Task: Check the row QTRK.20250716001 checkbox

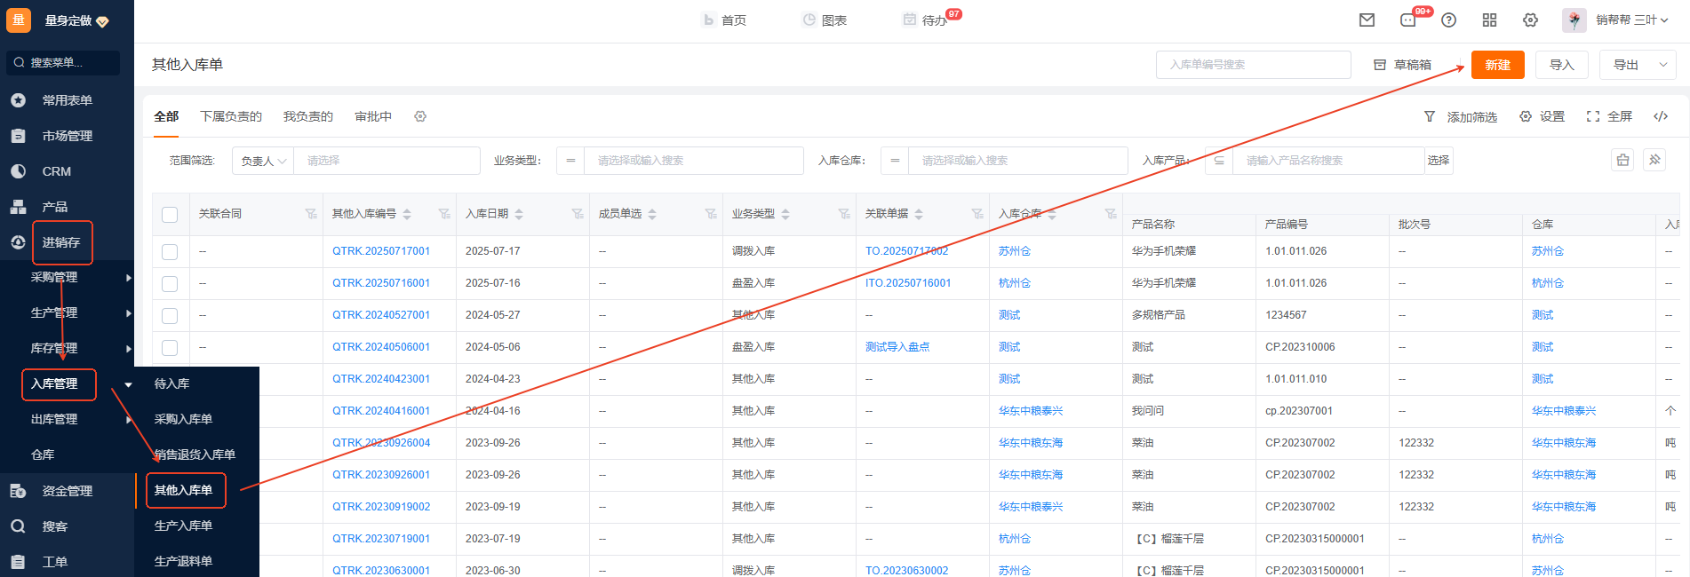Action: [x=170, y=284]
